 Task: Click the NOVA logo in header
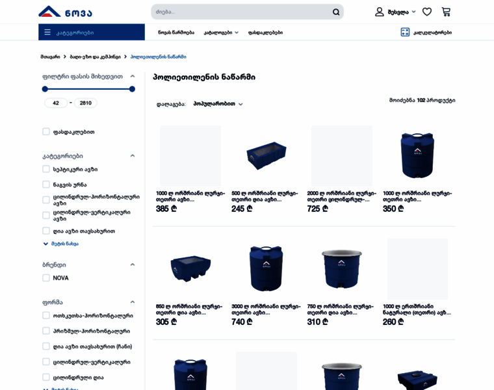pyautogui.click(x=65, y=12)
